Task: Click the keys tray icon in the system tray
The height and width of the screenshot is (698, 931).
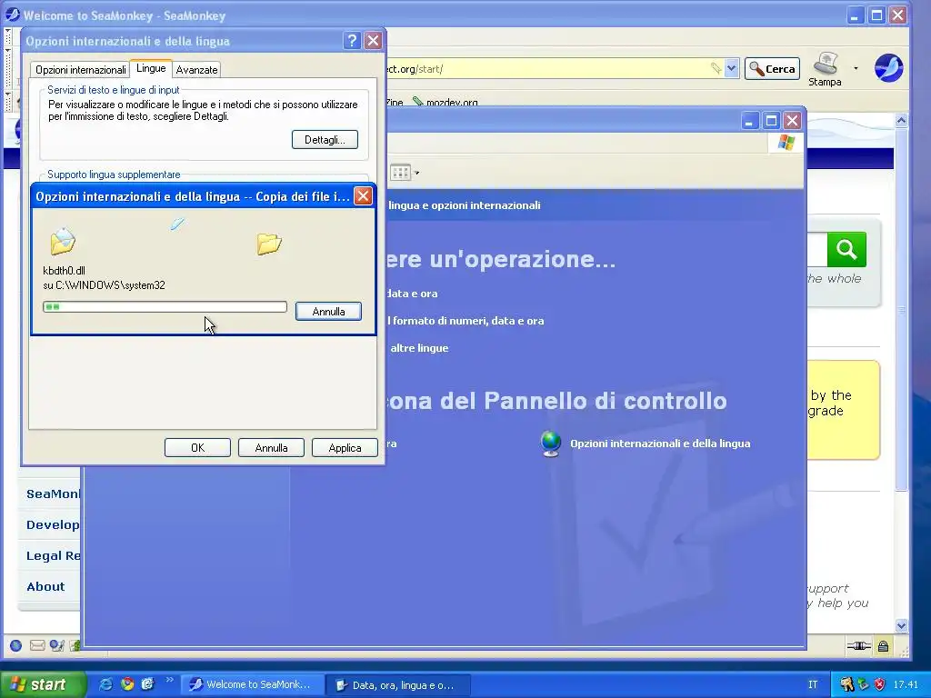Action: click(x=846, y=684)
